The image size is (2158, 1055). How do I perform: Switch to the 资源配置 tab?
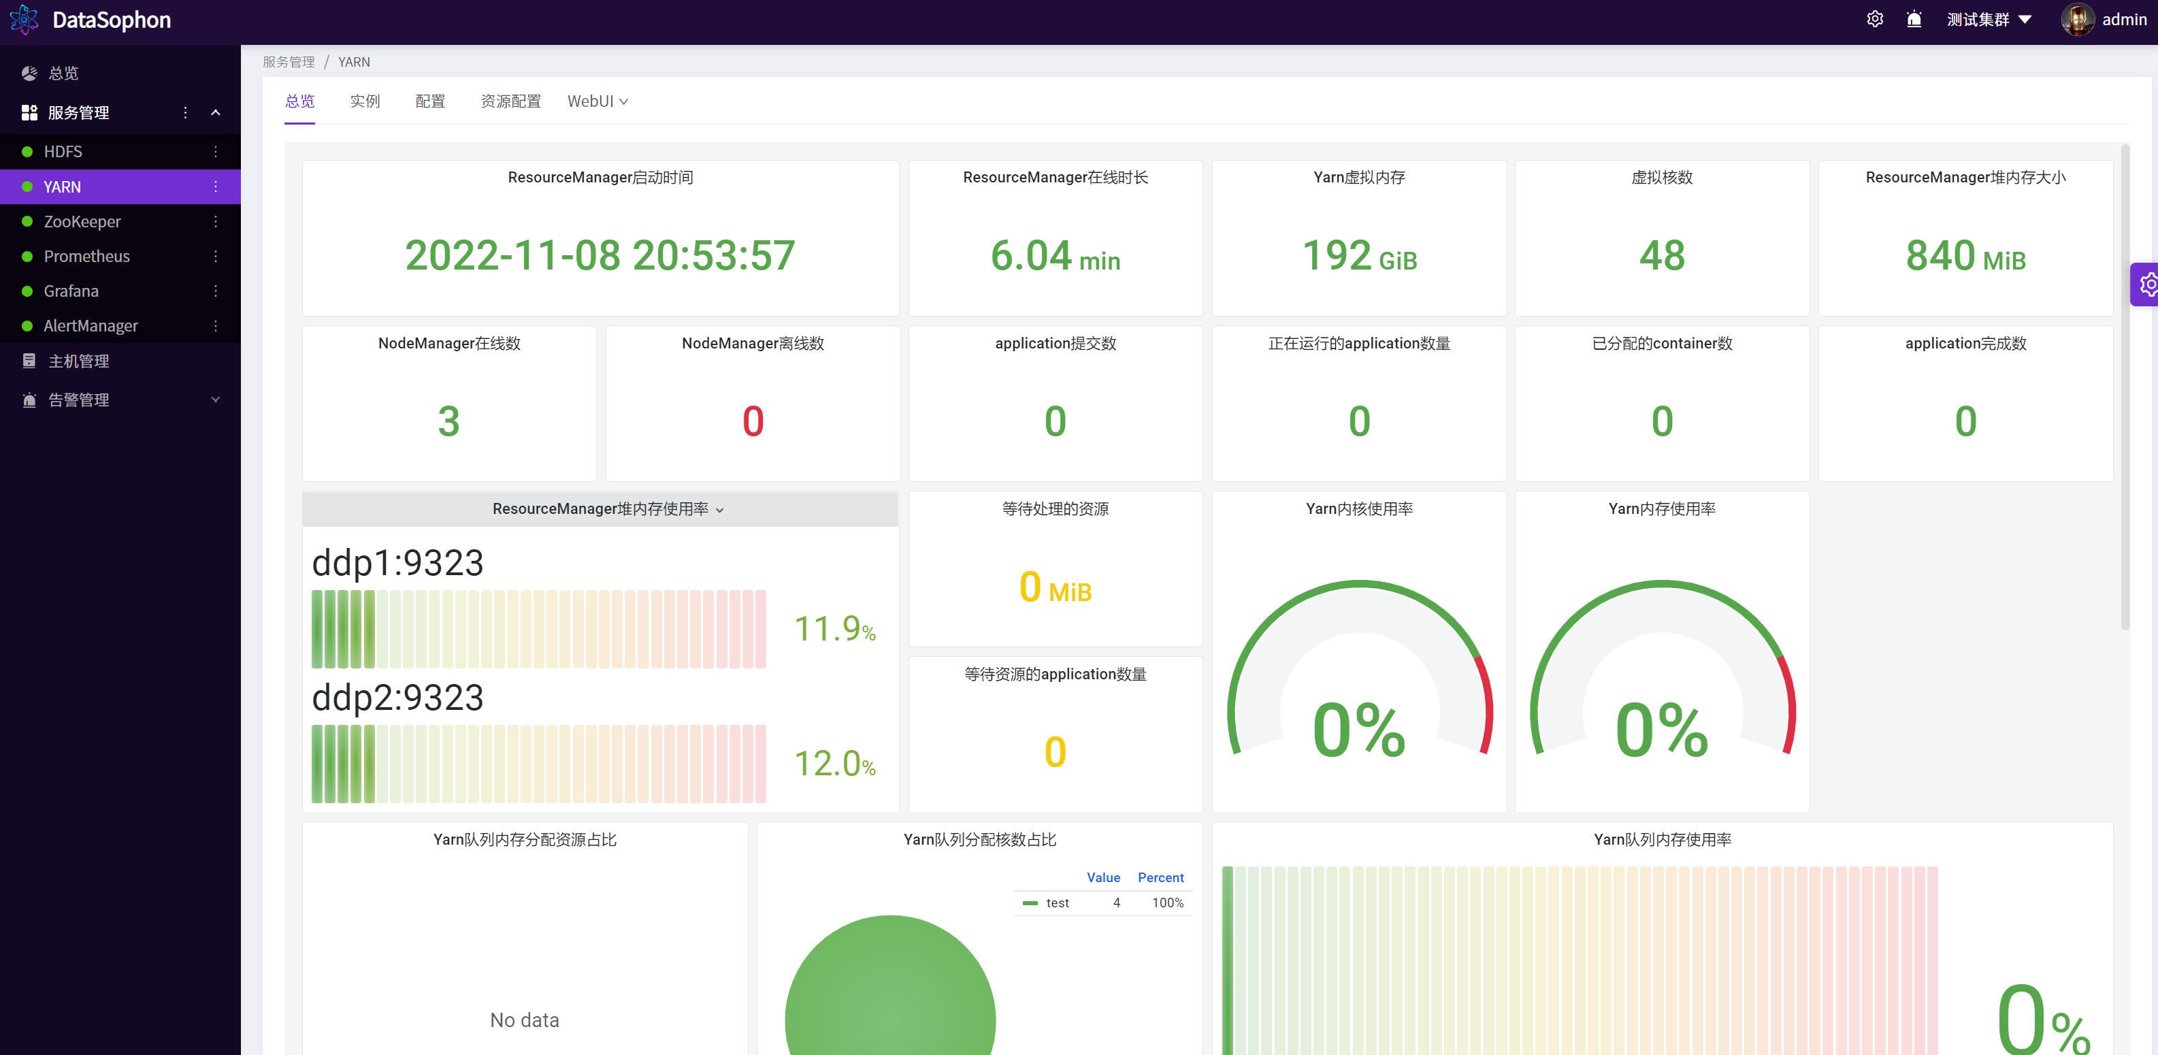[x=510, y=101]
